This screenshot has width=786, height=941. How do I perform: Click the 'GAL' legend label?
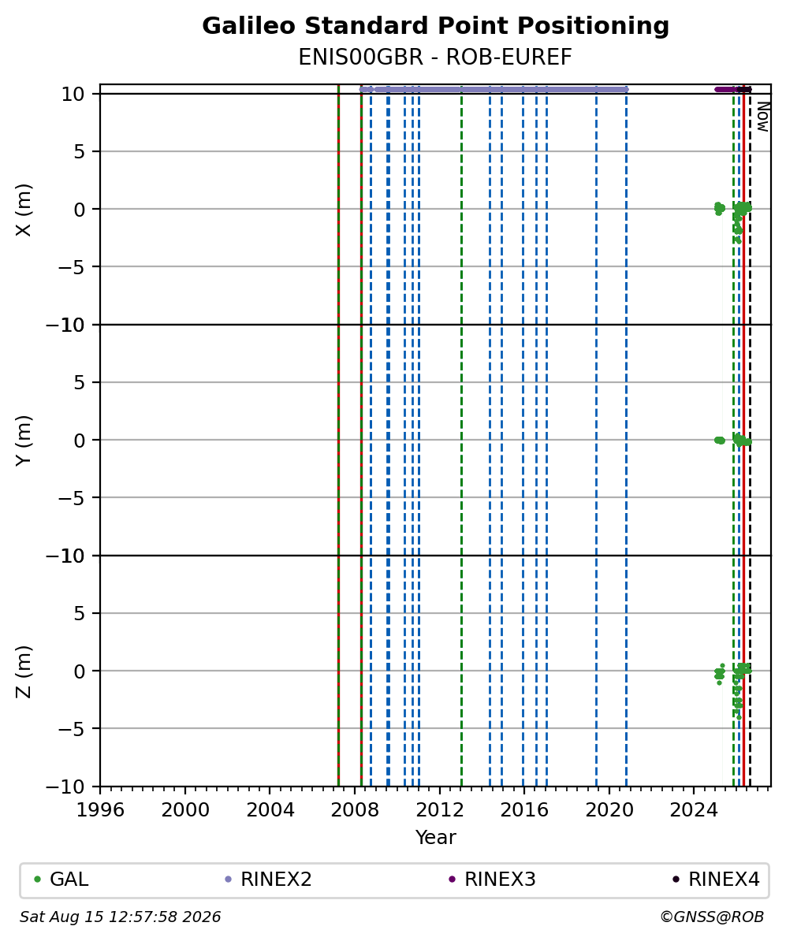coord(69,880)
